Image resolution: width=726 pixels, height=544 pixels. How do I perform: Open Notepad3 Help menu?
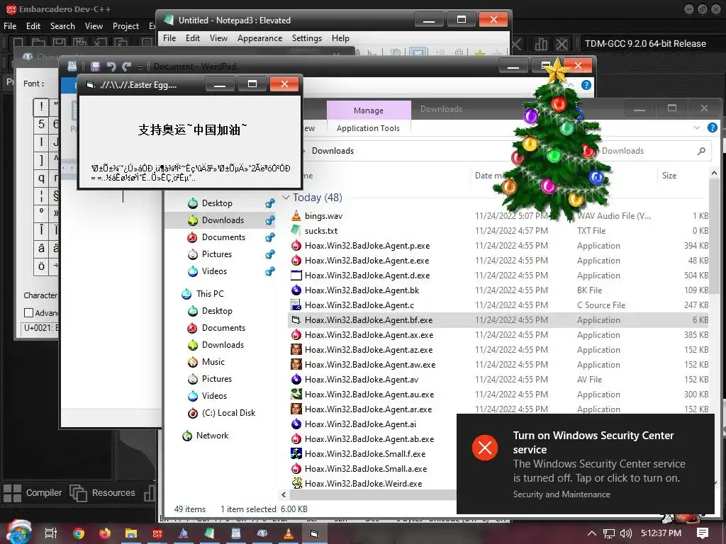tap(340, 38)
